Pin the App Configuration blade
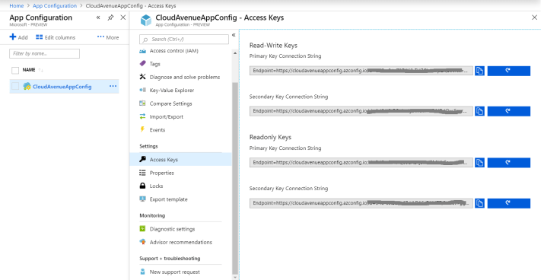 110,17
